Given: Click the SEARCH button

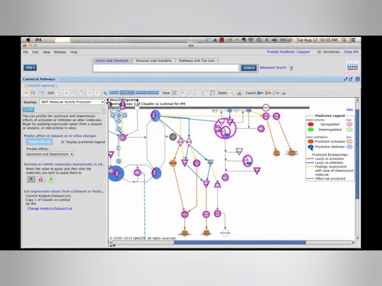Looking at the screenshot, I should coord(249,68).
